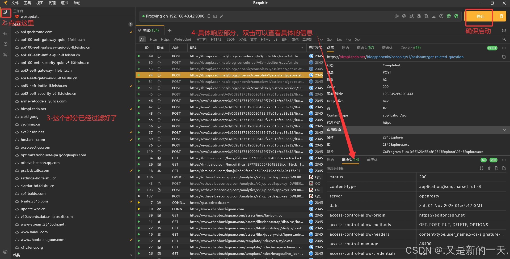Switch to the Cookies(48) tab
The width and height of the screenshot is (510, 259).
[410, 48]
